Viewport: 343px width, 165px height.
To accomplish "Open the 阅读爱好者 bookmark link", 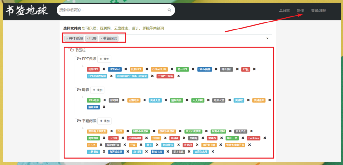I will click(x=113, y=145).
